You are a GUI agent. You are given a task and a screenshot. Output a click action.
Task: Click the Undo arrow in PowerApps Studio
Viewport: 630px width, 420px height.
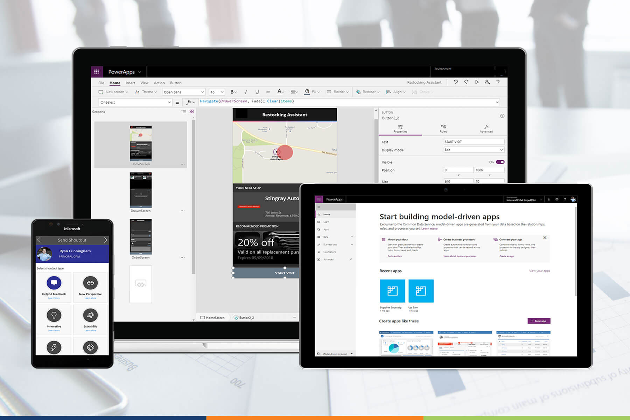[455, 82]
